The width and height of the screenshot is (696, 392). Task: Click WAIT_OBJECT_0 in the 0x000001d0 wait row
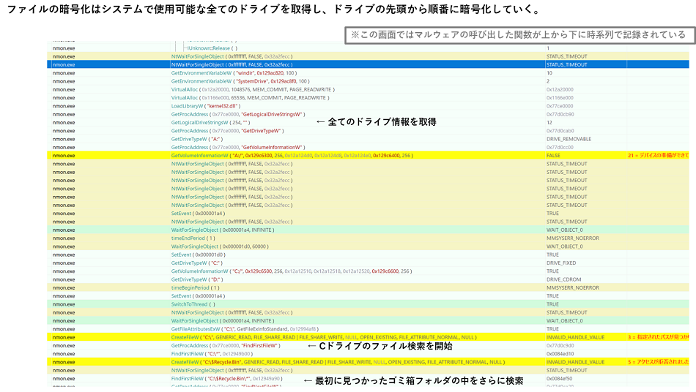[566, 246]
